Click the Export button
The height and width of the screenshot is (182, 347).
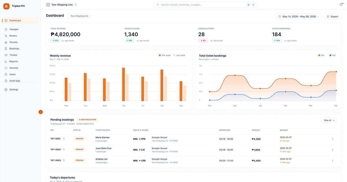pyautogui.click(x=333, y=16)
